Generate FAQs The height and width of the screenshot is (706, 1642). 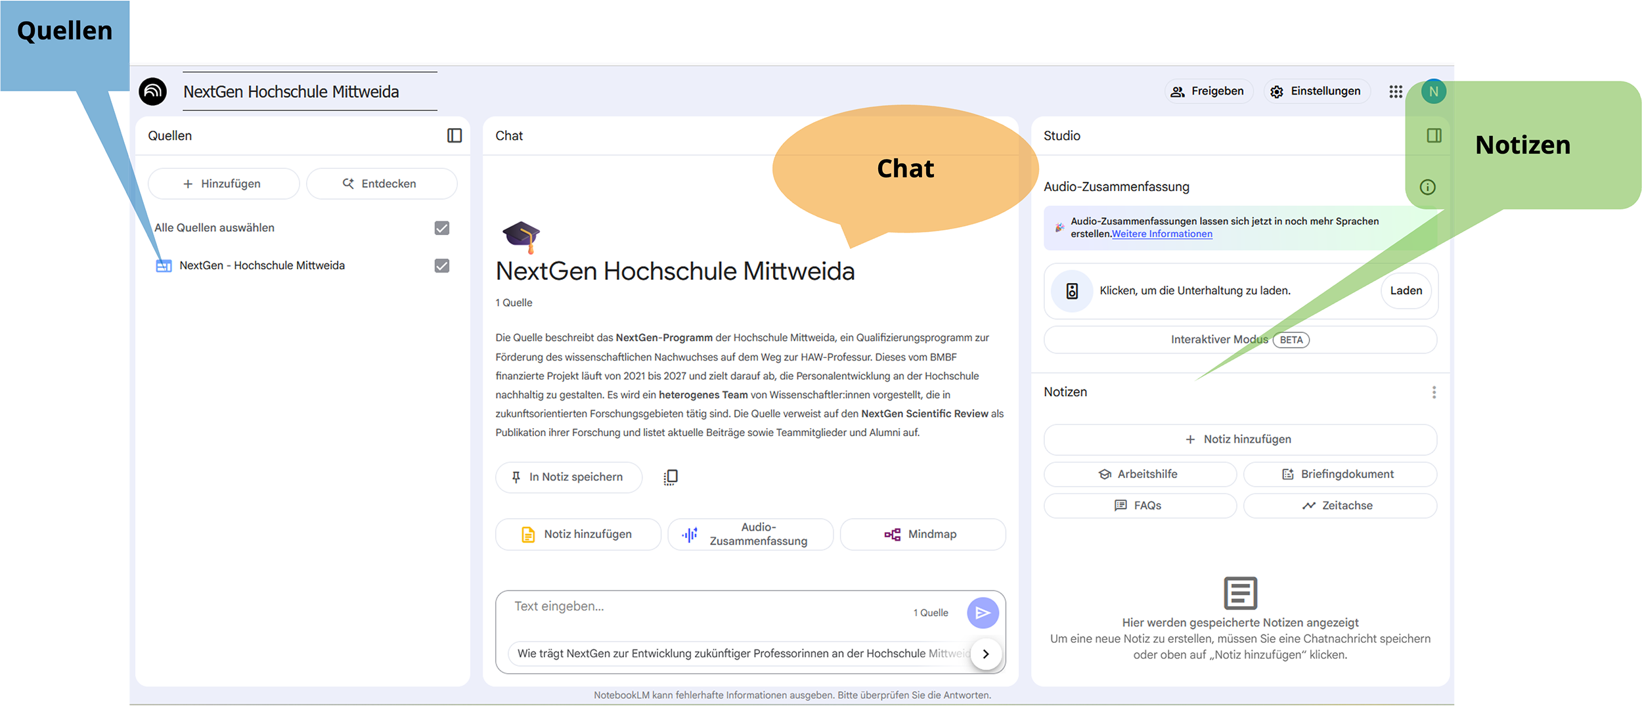pos(1140,506)
